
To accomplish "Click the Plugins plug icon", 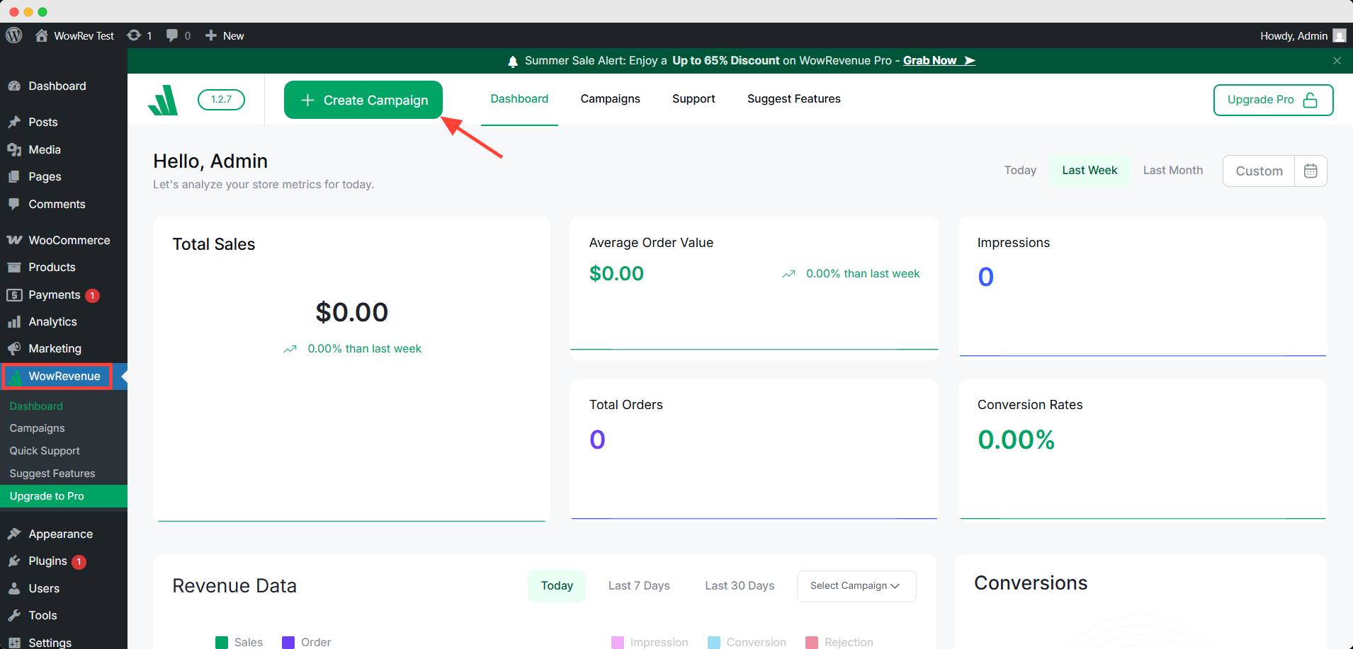I will click(x=14, y=561).
